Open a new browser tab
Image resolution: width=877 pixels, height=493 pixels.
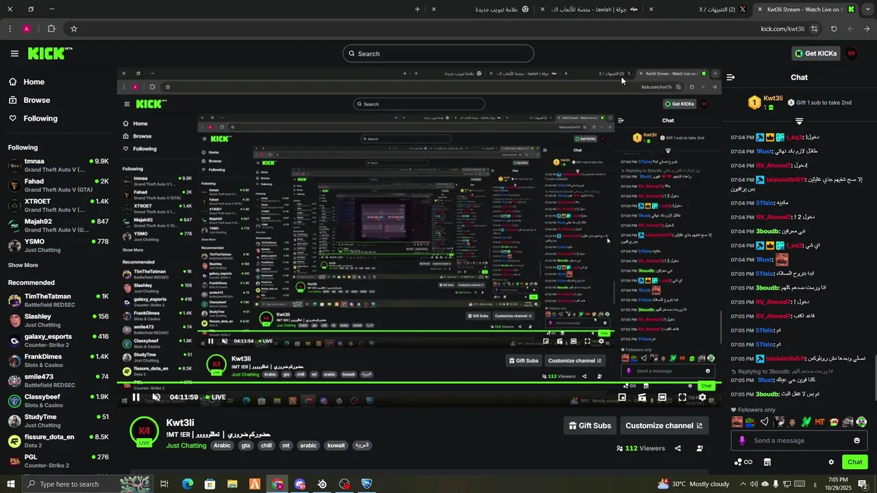[417, 10]
